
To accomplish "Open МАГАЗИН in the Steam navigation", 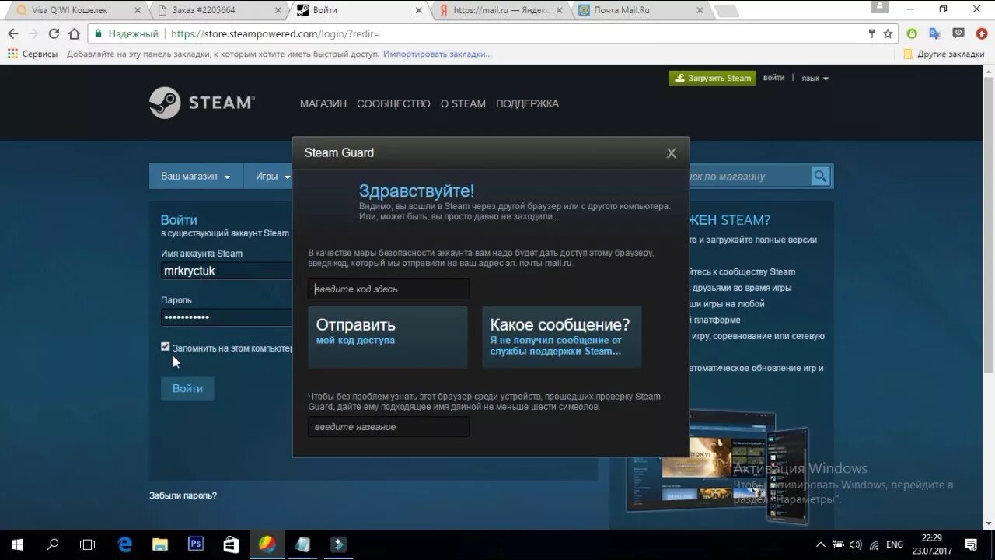I will click(323, 103).
